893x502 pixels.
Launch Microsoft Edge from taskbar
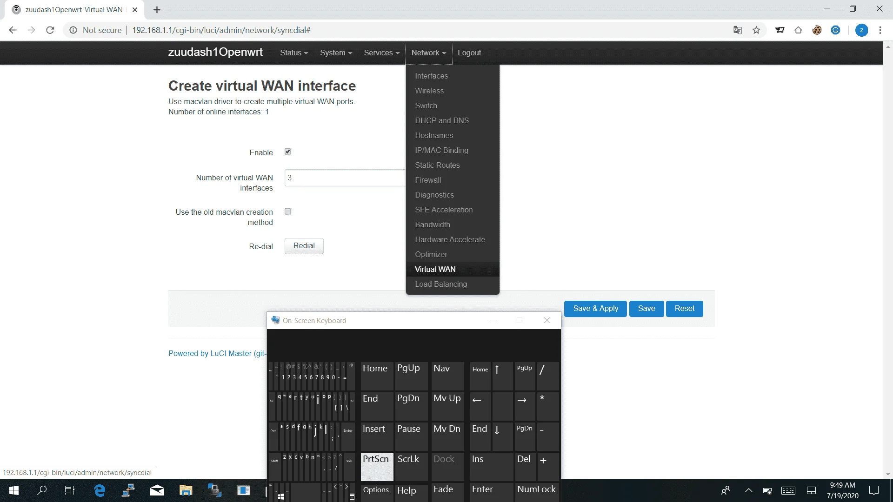tap(99, 490)
